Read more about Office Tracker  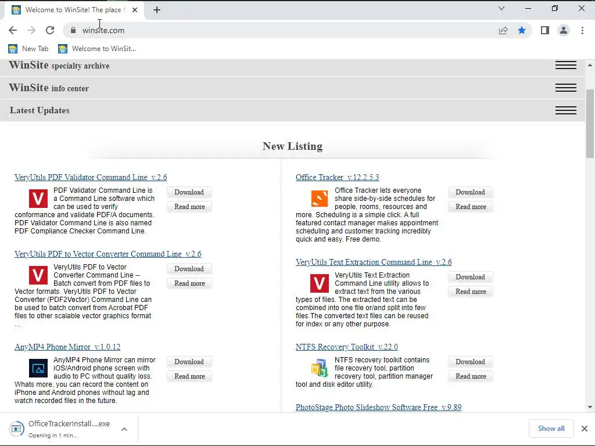(x=471, y=207)
